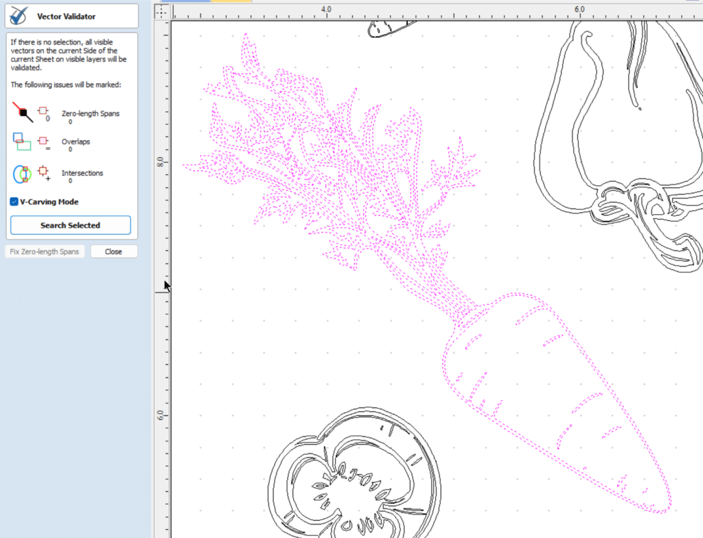Image resolution: width=703 pixels, height=538 pixels.
Task: Click the Overlaps label
Action: pos(76,141)
